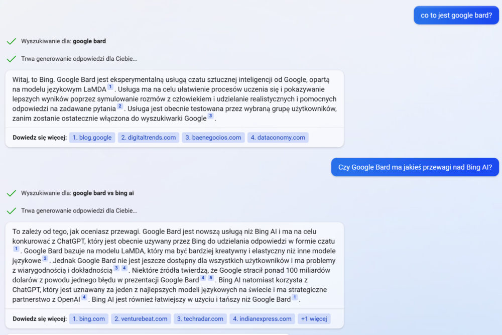This screenshot has width=502, height=335.
Task: Open the 4. indianexpress.com source chip
Action: tap(262, 318)
